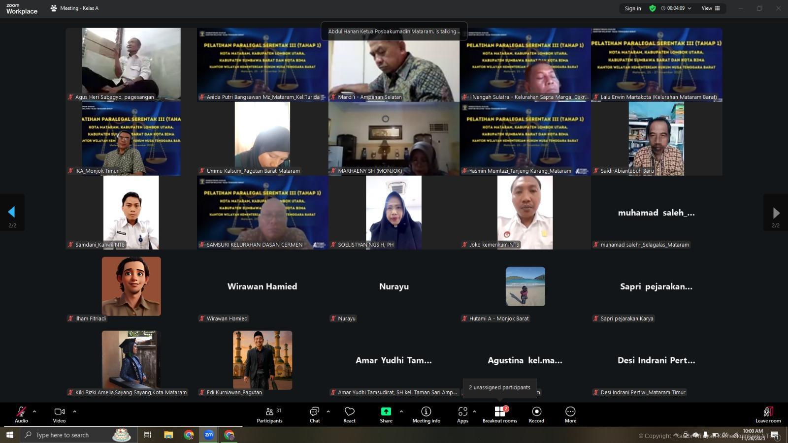Open the More options menu
788x443 pixels.
[x=570, y=414]
